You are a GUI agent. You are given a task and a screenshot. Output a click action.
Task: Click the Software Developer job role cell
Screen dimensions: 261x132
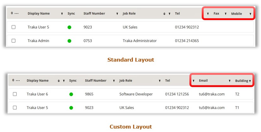[x=136, y=94]
